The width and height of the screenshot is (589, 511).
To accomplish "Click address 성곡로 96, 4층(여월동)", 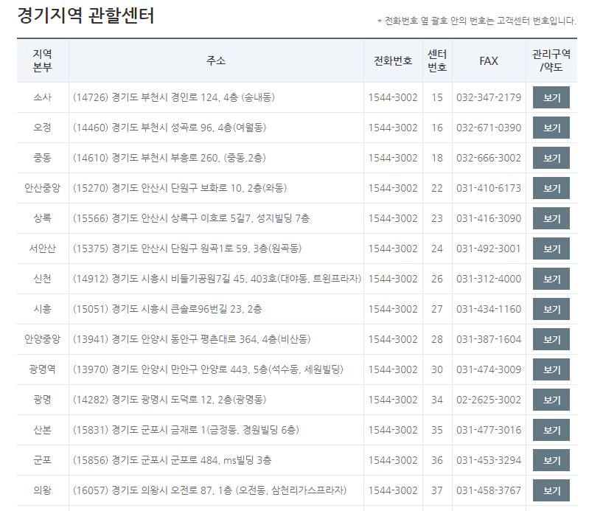I will coord(218,128).
